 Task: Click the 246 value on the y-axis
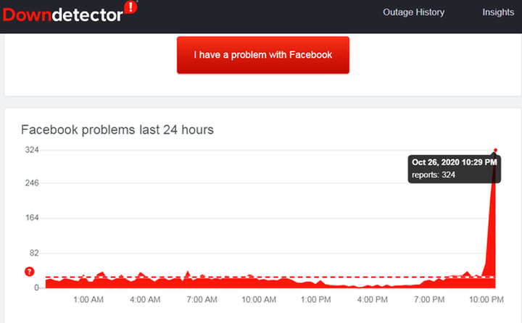pyautogui.click(x=31, y=183)
